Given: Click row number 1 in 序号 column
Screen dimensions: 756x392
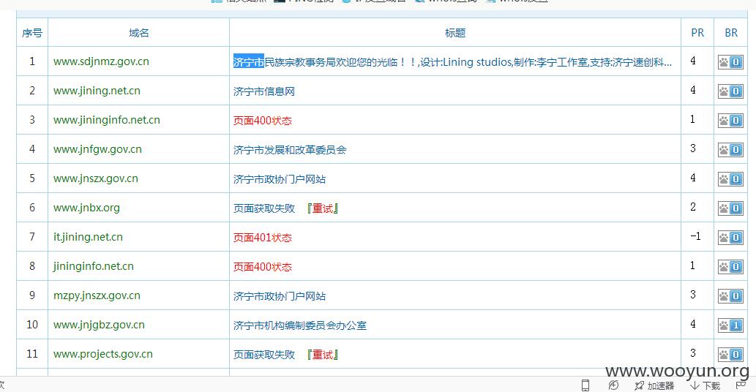Looking at the screenshot, I should (32, 61).
